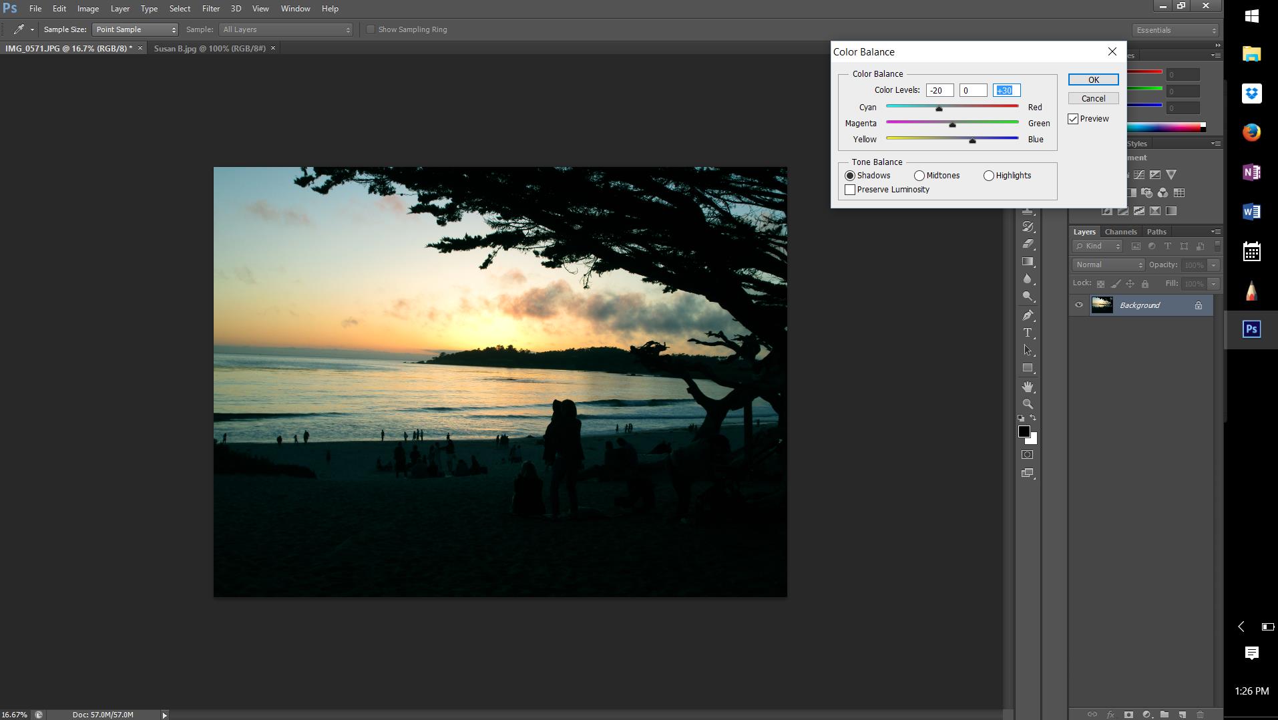Add a Posterize adjustment
Viewport: 1278px width, 720px height.
1123,211
